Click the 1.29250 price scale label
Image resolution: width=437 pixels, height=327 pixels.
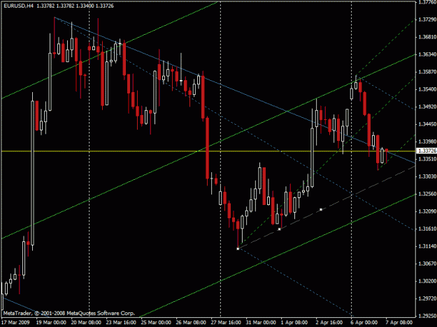[427, 316]
